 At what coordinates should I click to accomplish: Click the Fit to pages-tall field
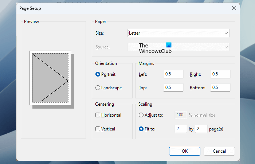[x=201, y=129]
